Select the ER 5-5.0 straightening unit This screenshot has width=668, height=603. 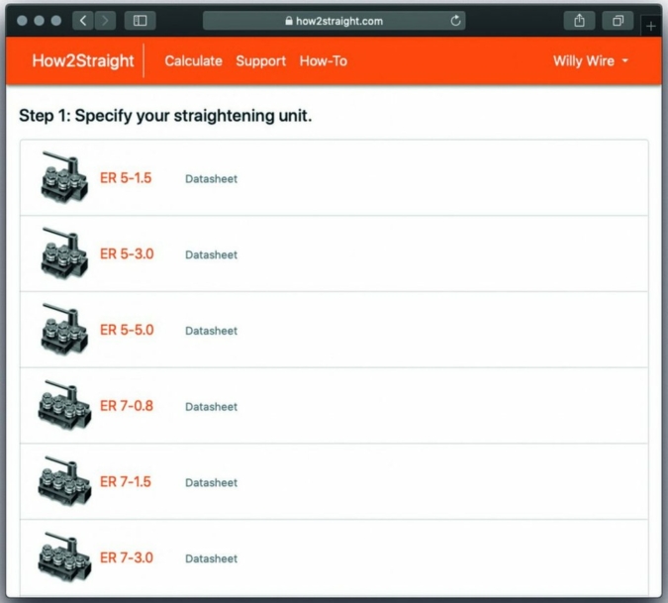pyautogui.click(x=127, y=330)
